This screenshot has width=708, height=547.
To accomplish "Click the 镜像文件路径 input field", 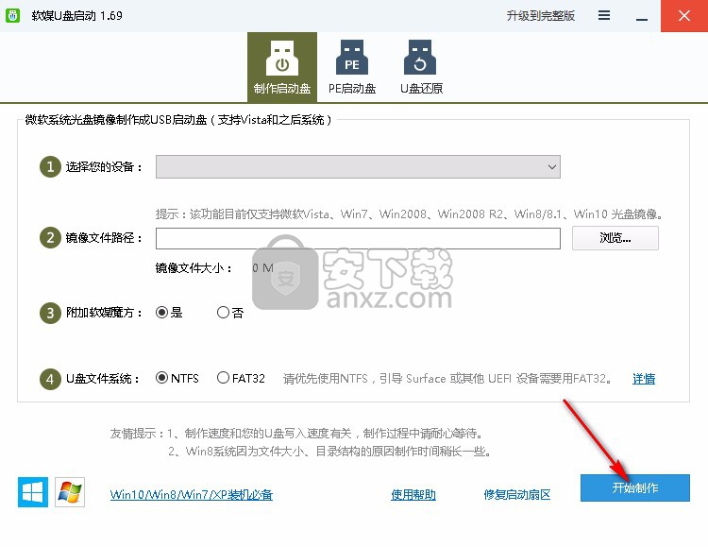I will 358,238.
